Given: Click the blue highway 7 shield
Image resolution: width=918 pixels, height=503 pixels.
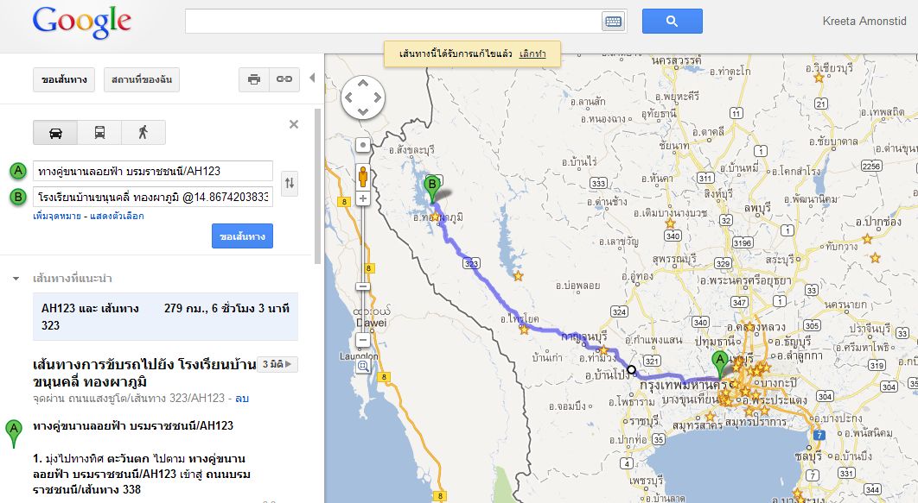Looking at the screenshot, I should click(819, 435).
